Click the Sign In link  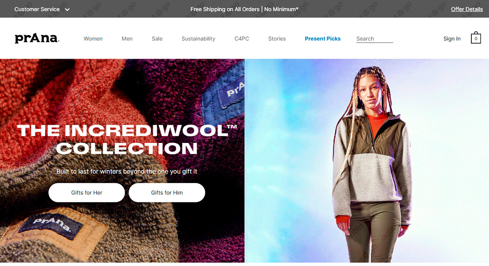click(452, 39)
